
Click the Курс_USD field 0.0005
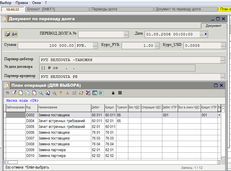coord(203,45)
